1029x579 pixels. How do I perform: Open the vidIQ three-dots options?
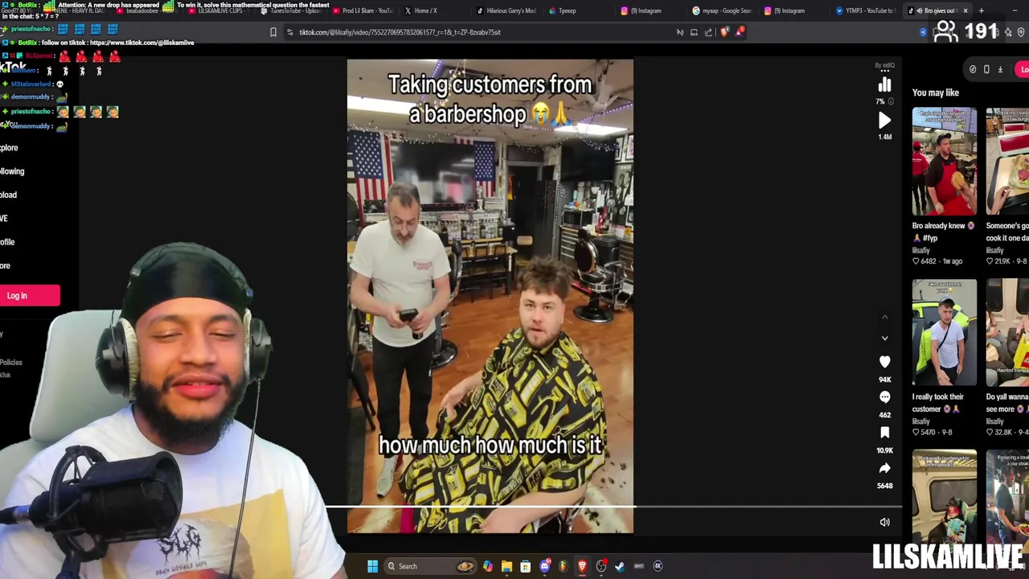(x=884, y=71)
